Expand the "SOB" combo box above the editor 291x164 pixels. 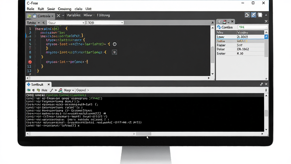(x=122, y=23)
